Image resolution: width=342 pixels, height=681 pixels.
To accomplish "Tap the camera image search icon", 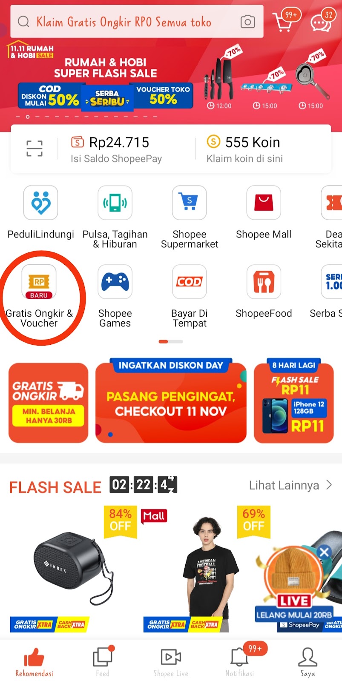I will point(247,22).
